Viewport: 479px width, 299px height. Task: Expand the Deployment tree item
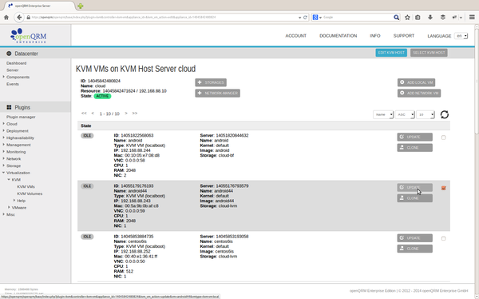click(x=4, y=130)
